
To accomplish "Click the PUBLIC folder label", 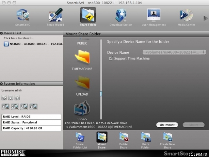I will (x=82, y=44).
